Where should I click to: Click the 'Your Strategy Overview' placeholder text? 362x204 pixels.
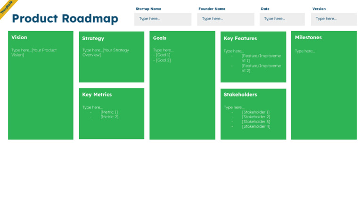coord(106,52)
